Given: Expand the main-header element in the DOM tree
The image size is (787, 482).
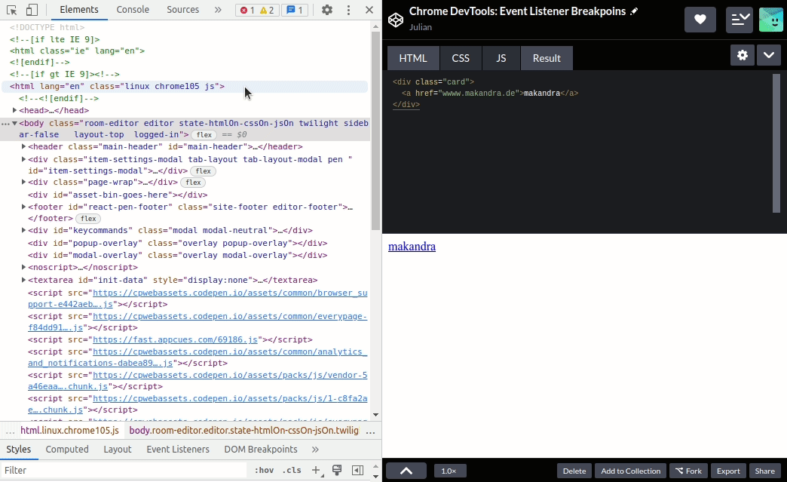Looking at the screenshot, I should (x=24, y=146).
